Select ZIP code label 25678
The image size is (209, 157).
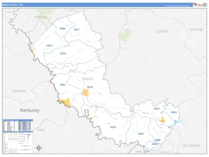pos(113,127)
